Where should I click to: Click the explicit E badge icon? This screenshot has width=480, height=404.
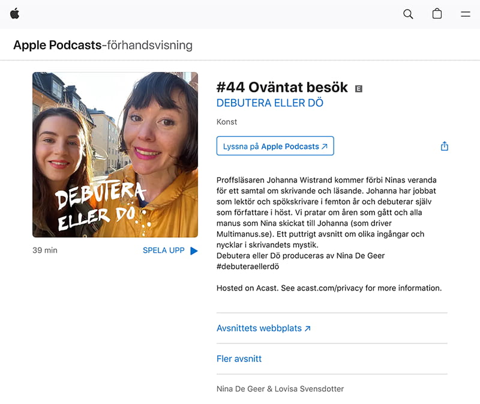pyautogui.click(x=358, y=89)
